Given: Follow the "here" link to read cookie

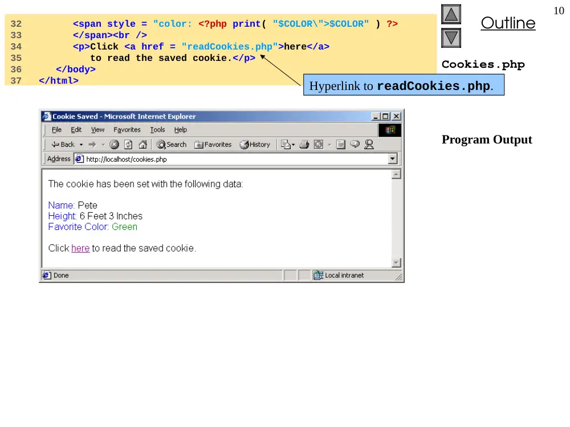Looking at the screenshot, I should pyautogui.click(x=80, y=248).
